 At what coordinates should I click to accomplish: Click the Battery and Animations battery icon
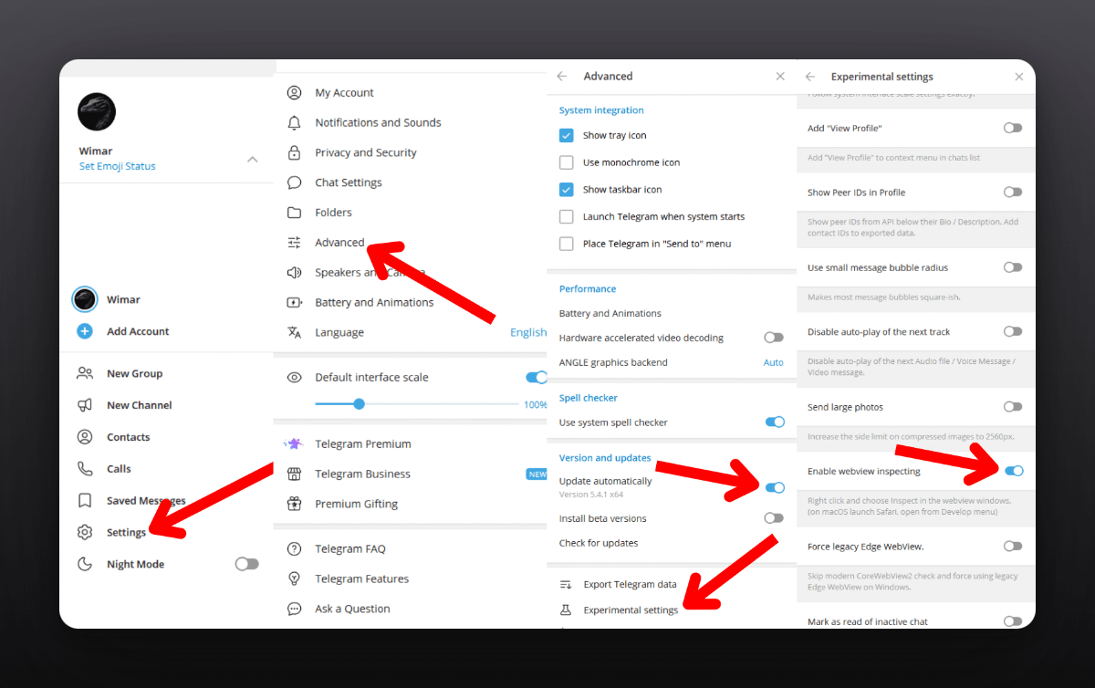pyautogui.click(x=294, y=302)
